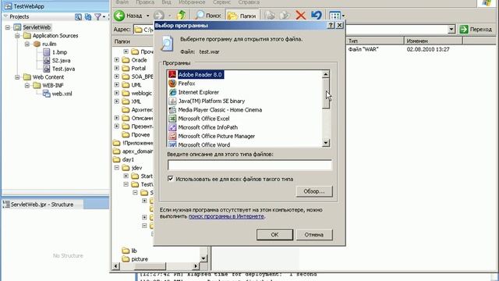This screenshot has width=499, height=281.
Task: Click the Projects panel filter icon
Action: click(x=97, y=16)
